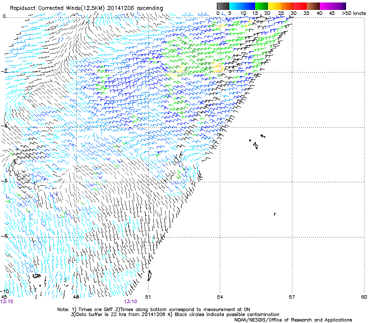Click the small island outline near 57, -7
Screen dimensions: 368x323
(275, 214)
